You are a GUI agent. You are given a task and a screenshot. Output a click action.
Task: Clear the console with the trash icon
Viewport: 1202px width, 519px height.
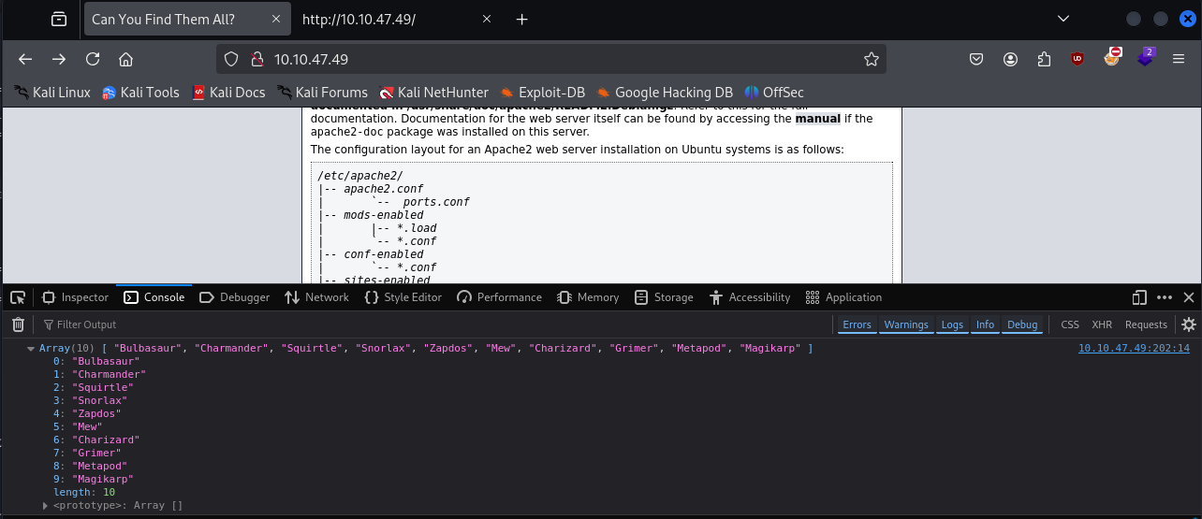click(18, 324)
